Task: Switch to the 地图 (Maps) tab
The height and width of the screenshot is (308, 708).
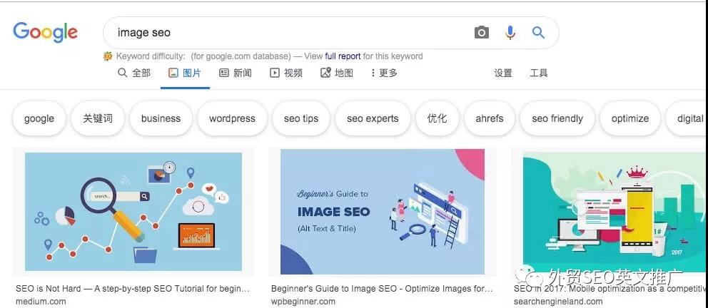Action: pos(337,73)
